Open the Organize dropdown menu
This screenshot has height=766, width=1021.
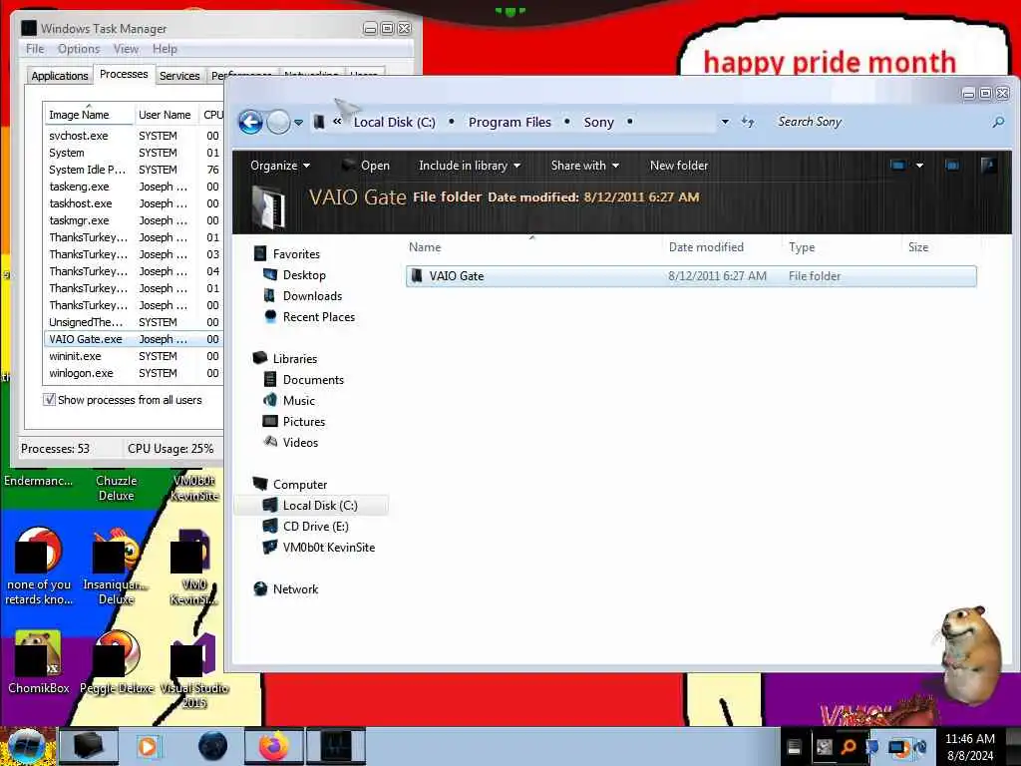point(280,166)
